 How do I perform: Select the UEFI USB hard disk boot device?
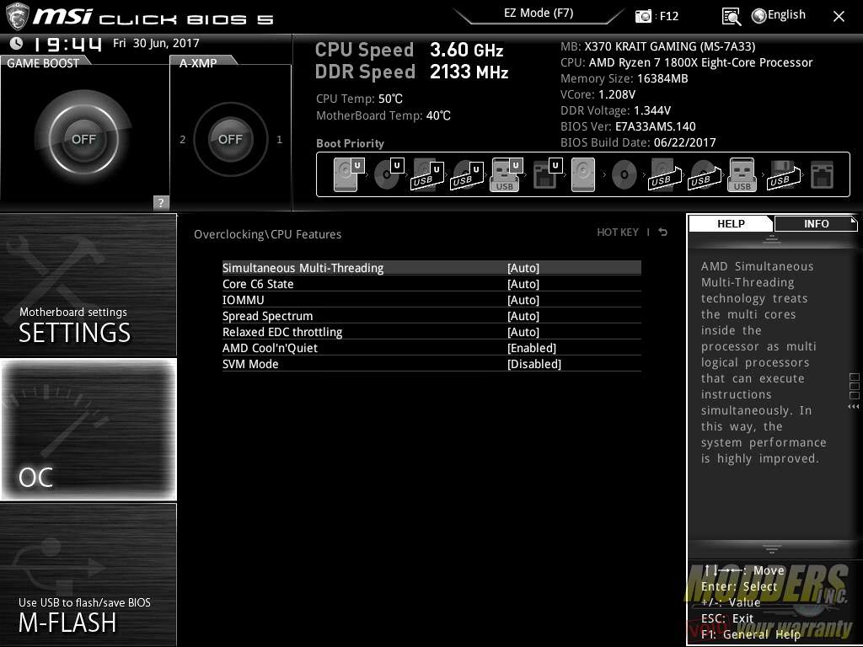click(427, 175)
